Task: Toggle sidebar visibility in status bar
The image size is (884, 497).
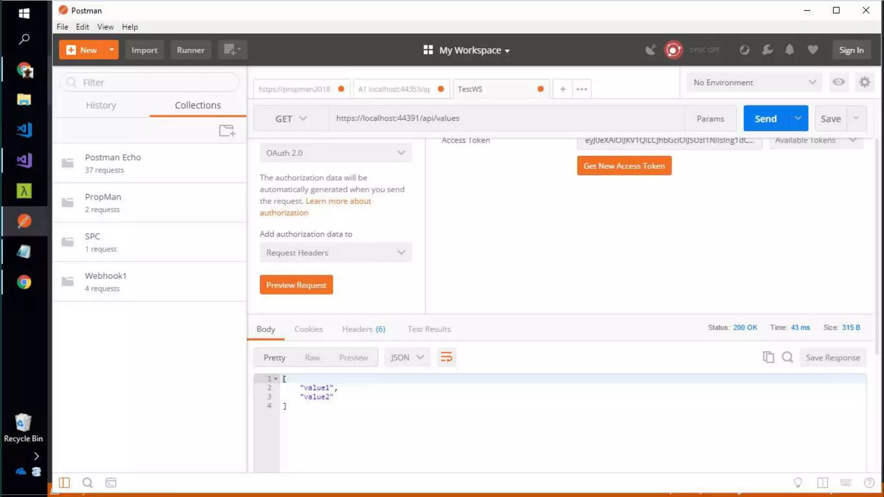Action: point(64,483)
